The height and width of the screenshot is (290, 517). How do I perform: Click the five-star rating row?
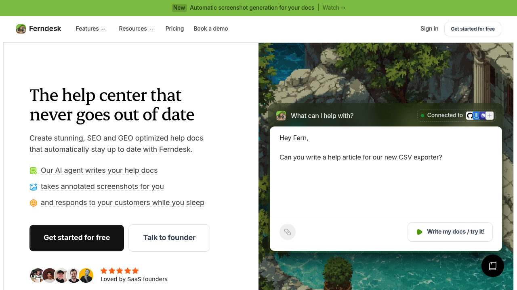[119, 271]
